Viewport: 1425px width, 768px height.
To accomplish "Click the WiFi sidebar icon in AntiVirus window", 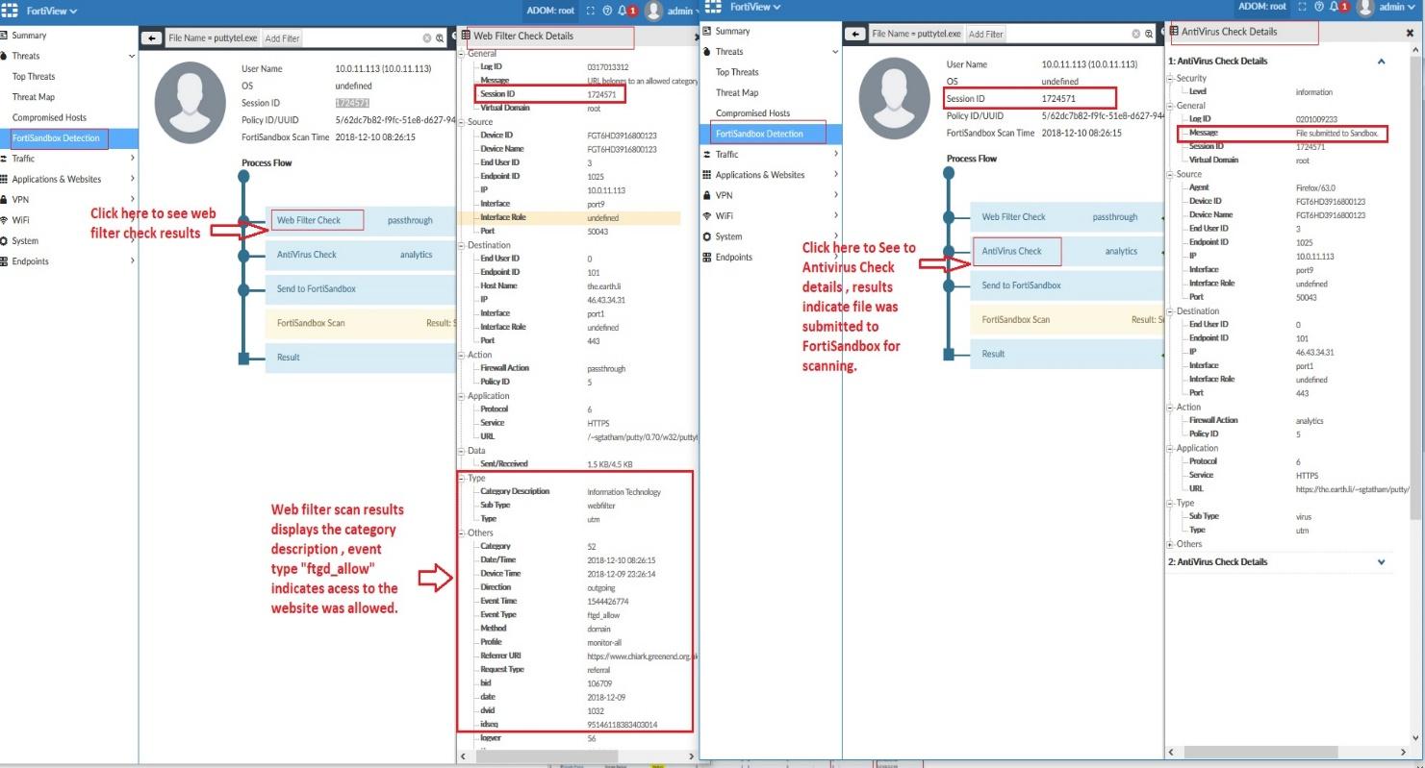I will point(707,216).
